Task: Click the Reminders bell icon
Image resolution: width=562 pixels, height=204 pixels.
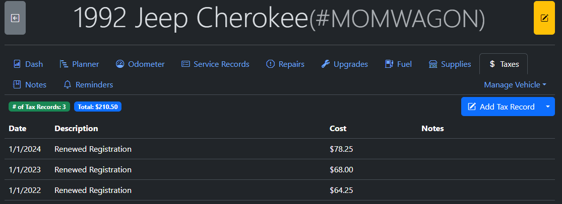Action: point(68,85)
